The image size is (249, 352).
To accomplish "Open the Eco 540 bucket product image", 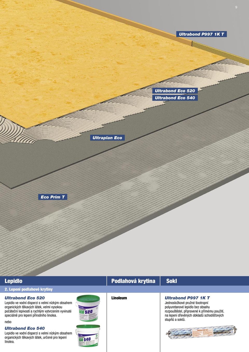I will coord(88,336).
